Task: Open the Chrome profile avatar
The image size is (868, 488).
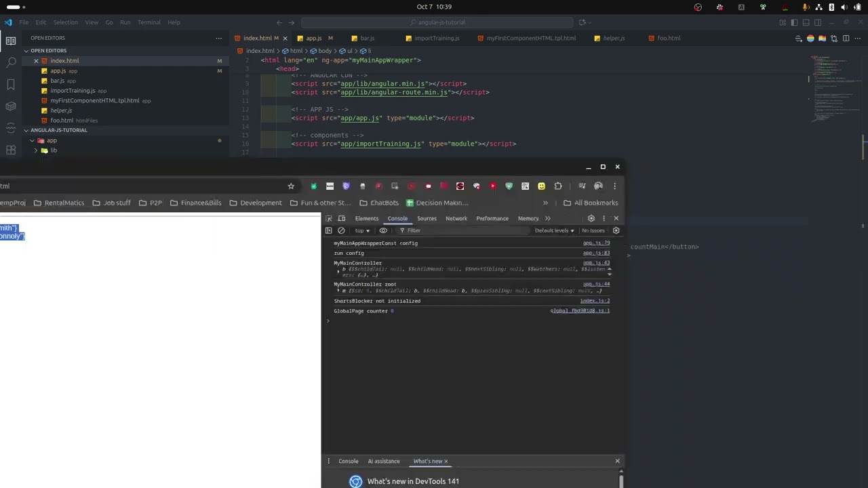Action: (x=598, y=186)
